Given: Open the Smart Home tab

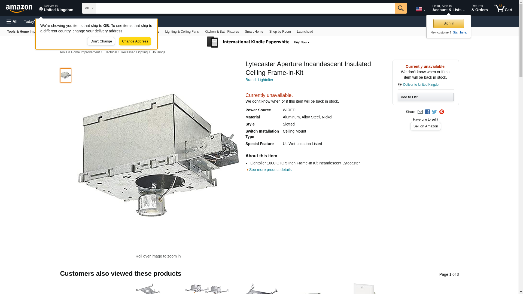Looking at the screenshot, I should pyautogui.click(x=254, y=32).
